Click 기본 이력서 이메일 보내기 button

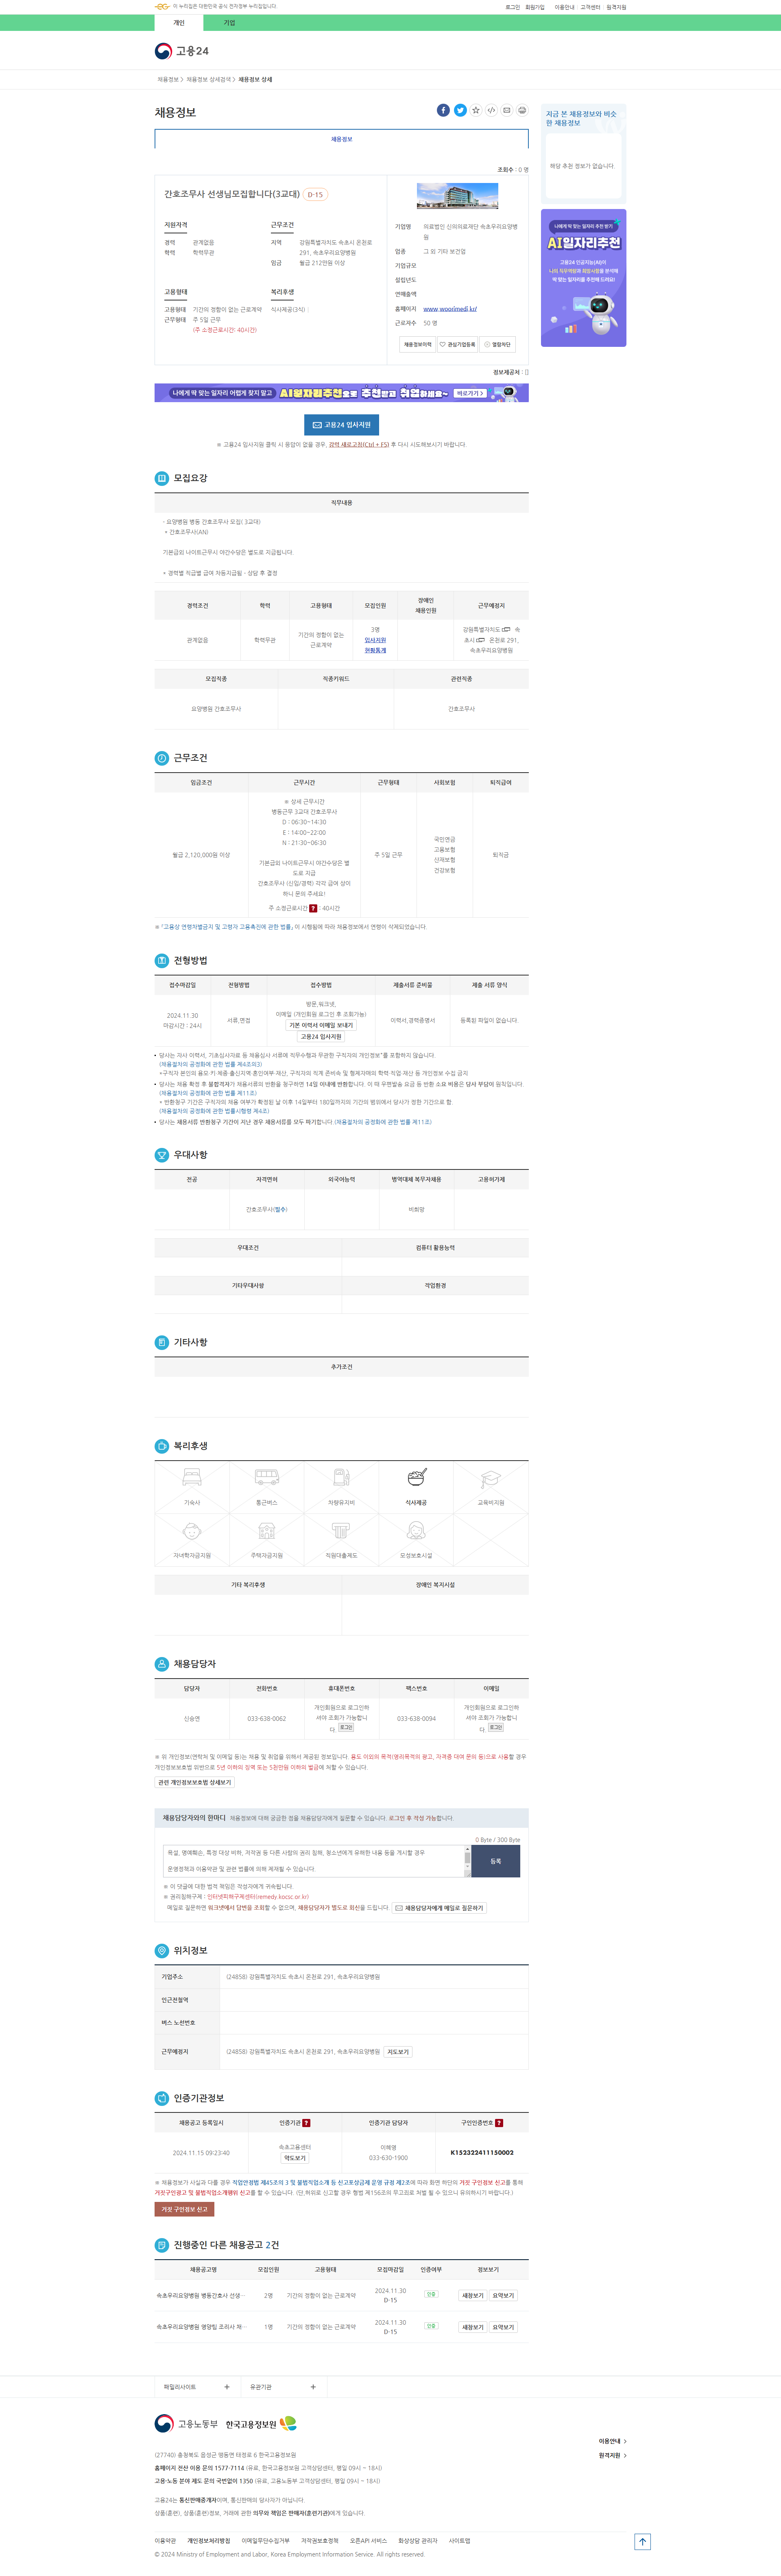pos(321,1025)
